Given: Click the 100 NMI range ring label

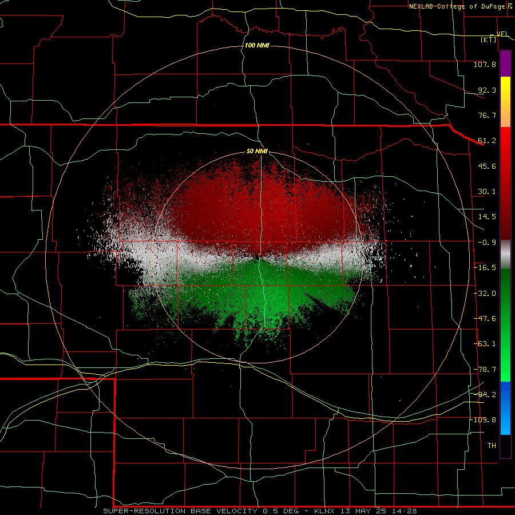Looking at the screenshot, I should [x=257, y=45].
